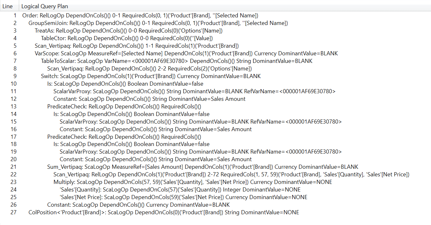This screenshot has height=225, width=431.
Task: Click line number 6
Action: coord(15,53)
